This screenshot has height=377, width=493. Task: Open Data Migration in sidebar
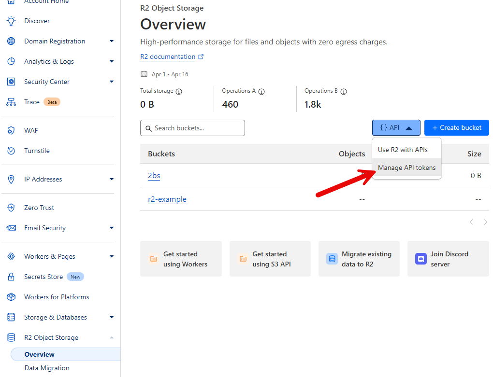coord(47,368)
